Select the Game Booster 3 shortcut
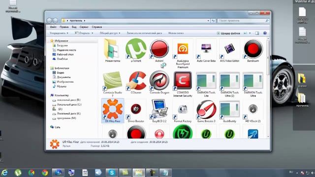Image resolution: width=315 pixels, height=177 pixels. pyautogui.click(x=206, y=111)
